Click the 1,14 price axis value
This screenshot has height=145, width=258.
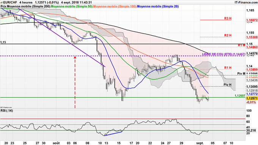[249, 66]
